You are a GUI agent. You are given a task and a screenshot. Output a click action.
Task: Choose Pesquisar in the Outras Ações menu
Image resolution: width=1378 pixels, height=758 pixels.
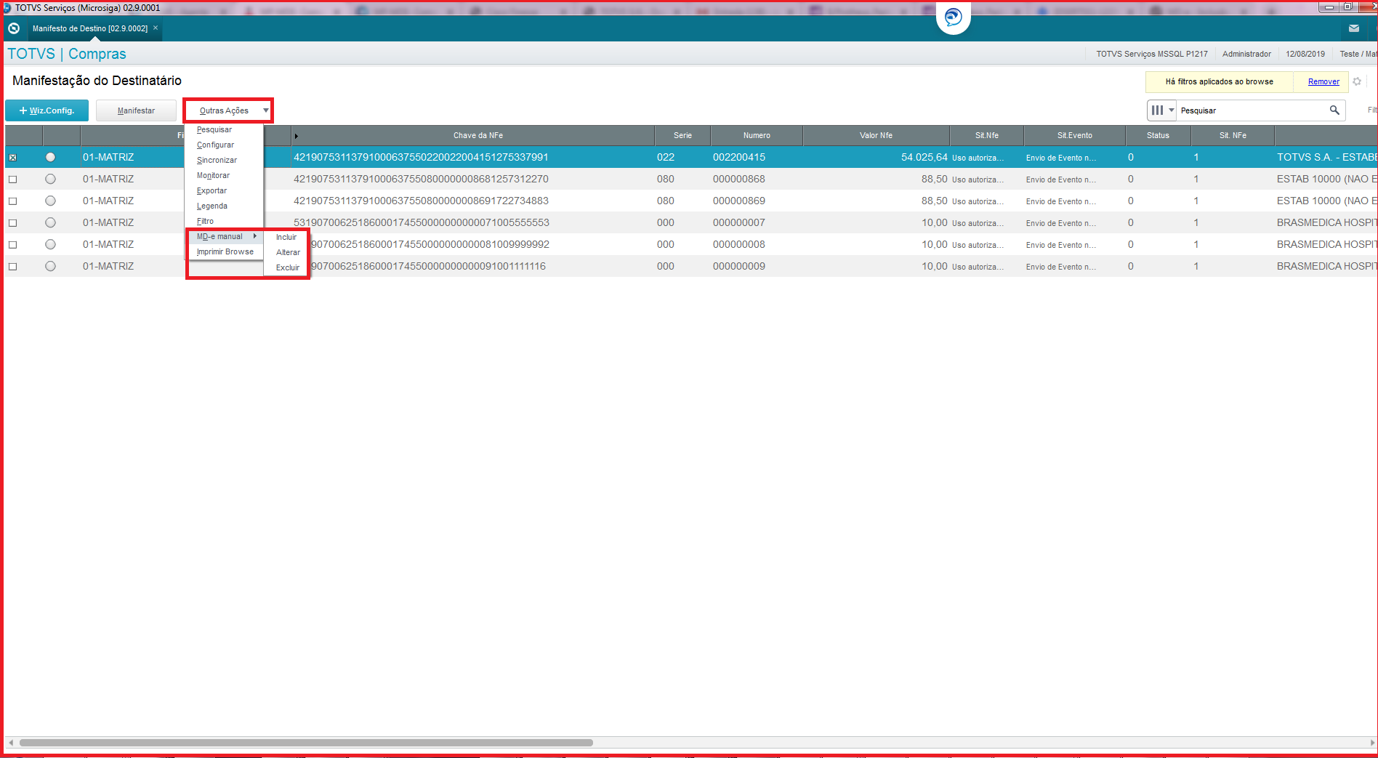[214, 129]
